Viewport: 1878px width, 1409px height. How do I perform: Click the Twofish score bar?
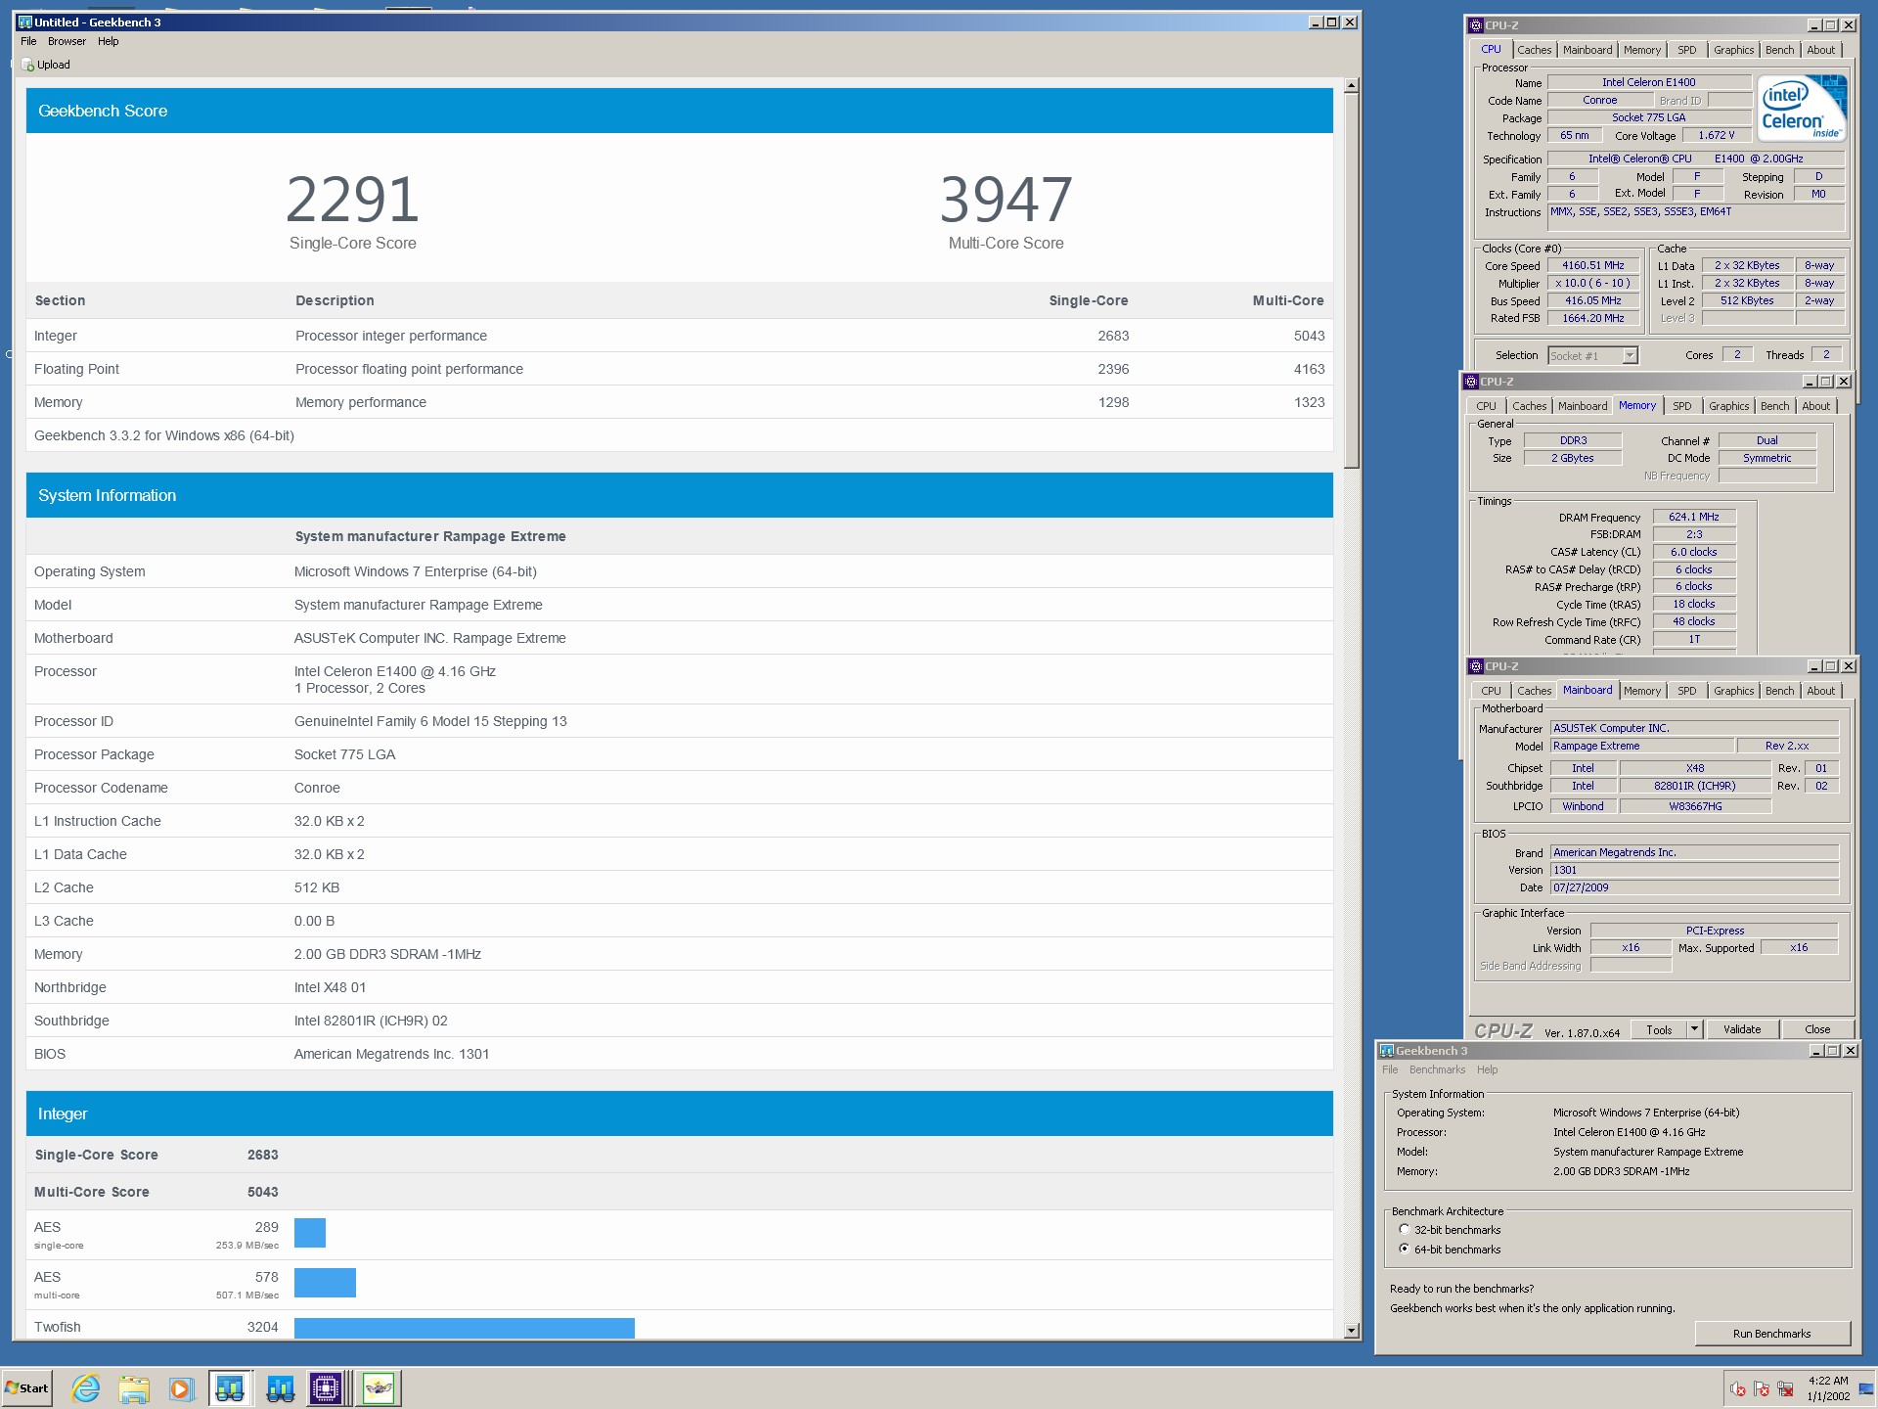[464, 1328]
